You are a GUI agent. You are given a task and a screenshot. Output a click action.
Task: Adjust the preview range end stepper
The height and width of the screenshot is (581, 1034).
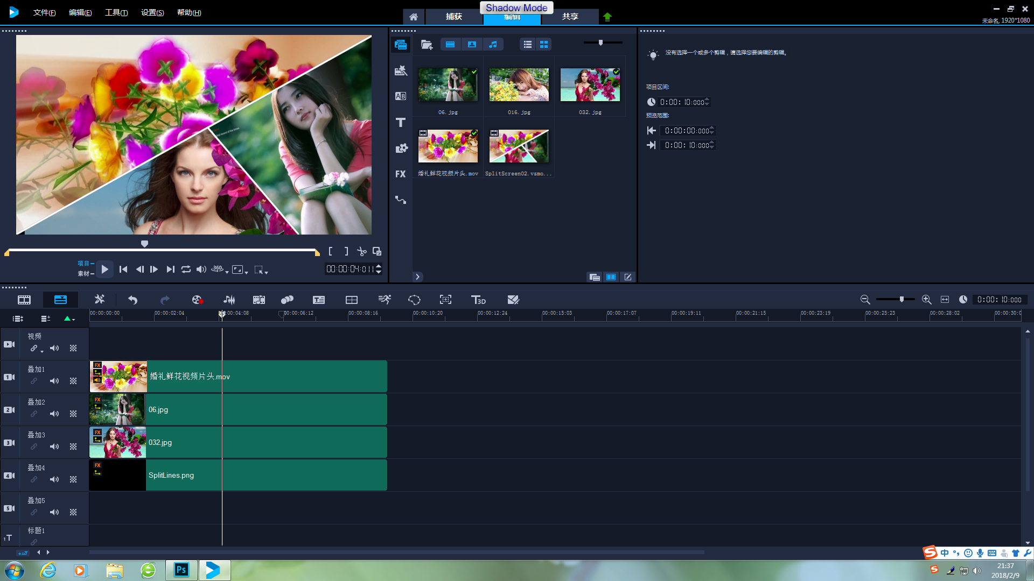coord(712,145)
